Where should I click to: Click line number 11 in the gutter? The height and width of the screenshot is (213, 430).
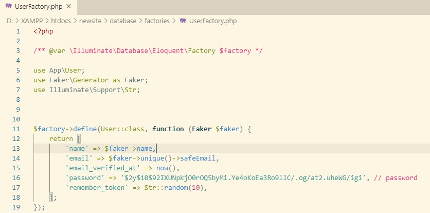(x=15, y=129)
